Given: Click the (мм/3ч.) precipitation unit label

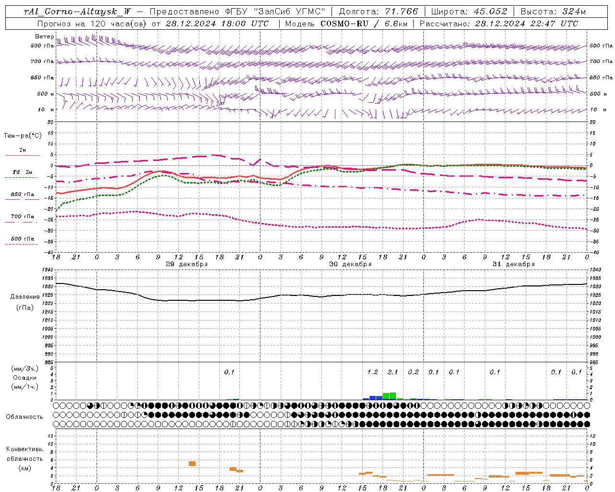Looking at the screenshot, I should click(25, 369).
